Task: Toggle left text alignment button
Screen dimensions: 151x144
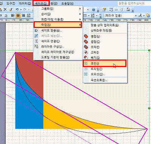Action: [13, 16]
